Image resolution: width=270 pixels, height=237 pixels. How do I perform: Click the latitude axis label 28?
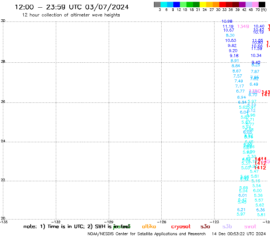coord(3,62)
